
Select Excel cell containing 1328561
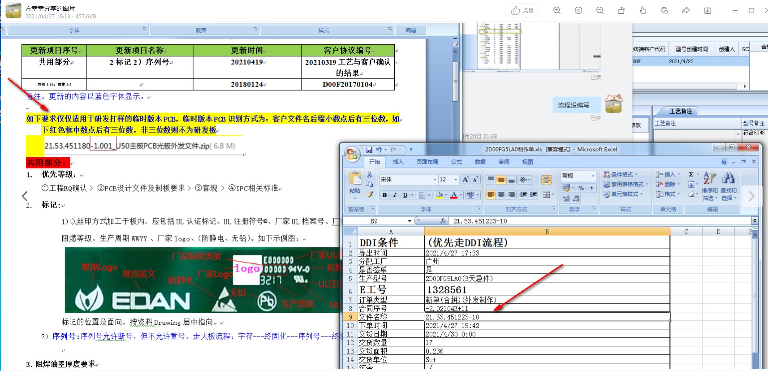pyautogui.click(x=547, y=289)
